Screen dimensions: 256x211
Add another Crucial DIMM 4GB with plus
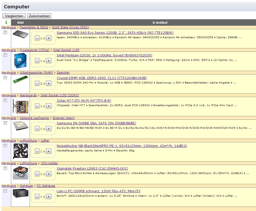[x=49, y=84]
